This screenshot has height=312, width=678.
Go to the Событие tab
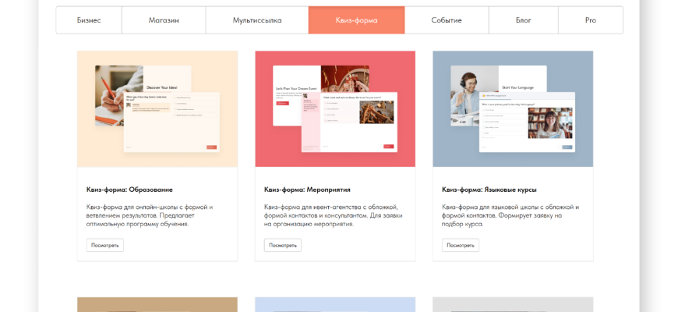click(x=447, y=20)
